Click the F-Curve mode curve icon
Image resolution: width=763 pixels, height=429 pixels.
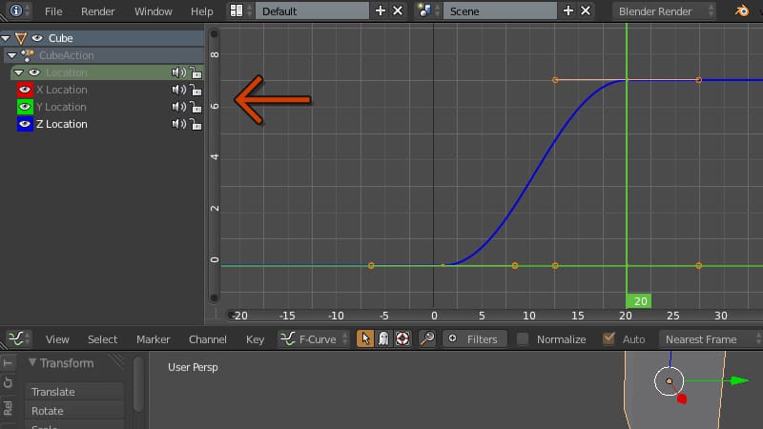click(288, 338)
